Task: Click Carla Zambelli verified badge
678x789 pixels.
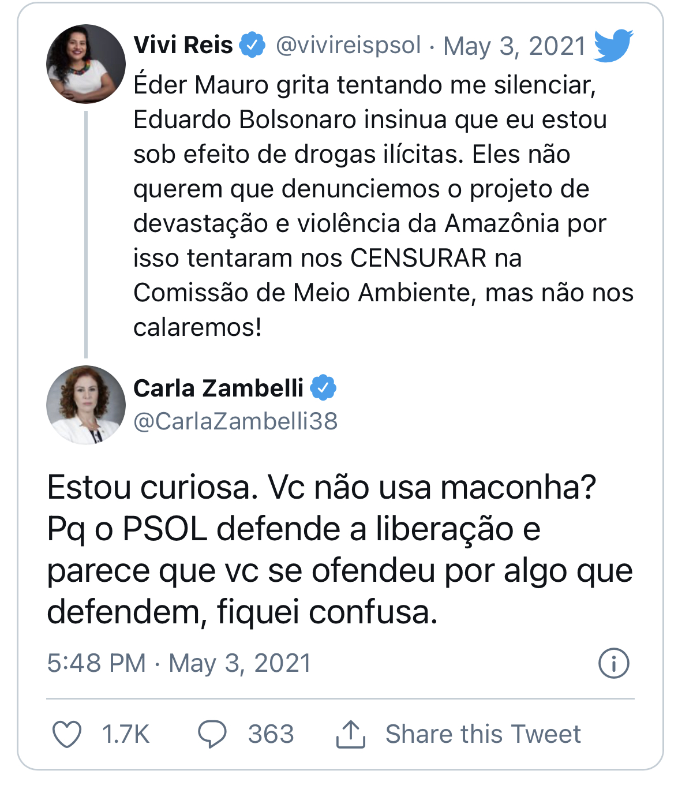Action: point(323,388)
